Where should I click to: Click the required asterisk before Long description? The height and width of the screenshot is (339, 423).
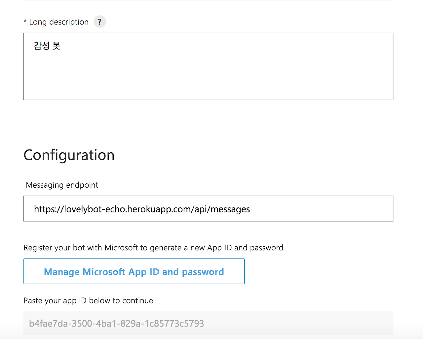pyautogui.click(x=25, y=22)
